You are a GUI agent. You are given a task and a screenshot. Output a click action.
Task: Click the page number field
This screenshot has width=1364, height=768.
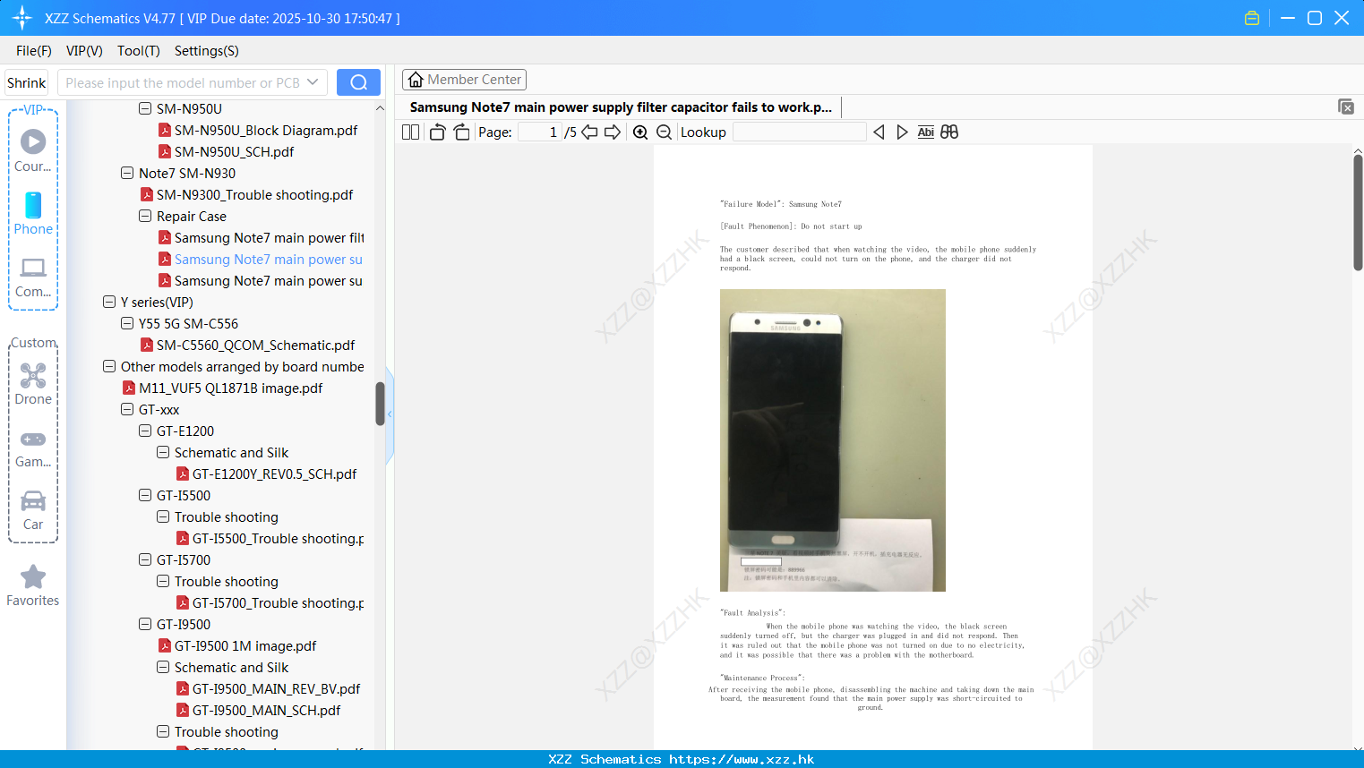pyautogui.click(x=540, y=132)
